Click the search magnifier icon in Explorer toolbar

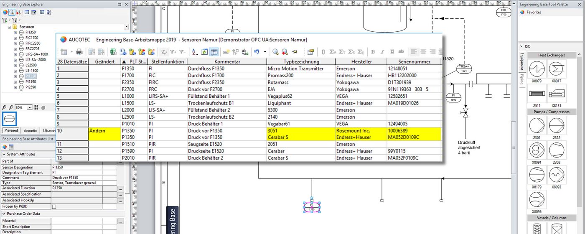click(12, 12)
